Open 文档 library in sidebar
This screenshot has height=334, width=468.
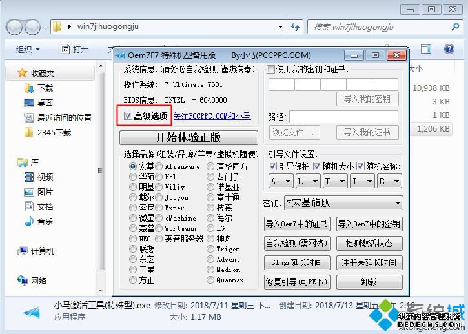[39, 207]
